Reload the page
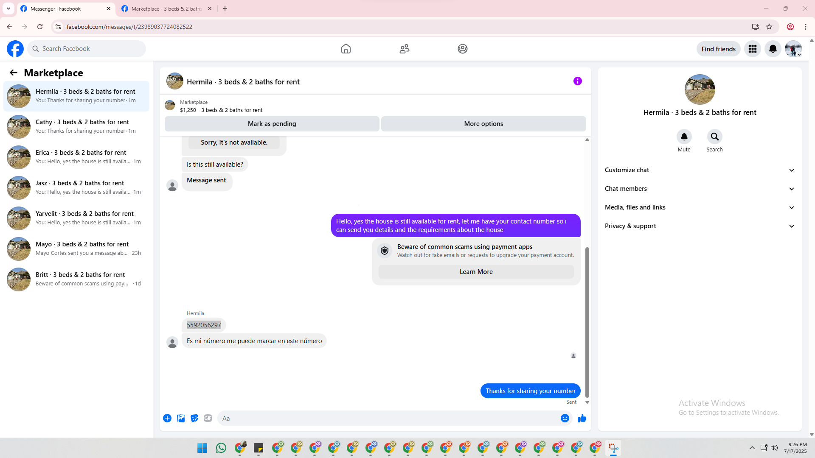Viewport: 815px width, 458px height. (40, 27)
